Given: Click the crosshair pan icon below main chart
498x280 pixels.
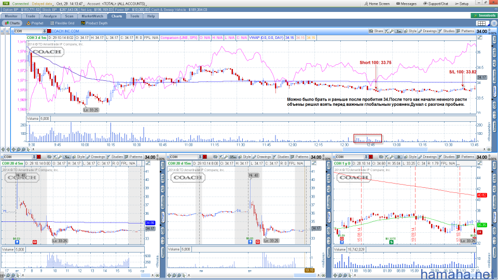Looking at the screenshot, I should click(x=13, y=149).
